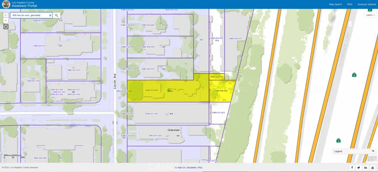The height and width of the screenshot is (172, 378).
Task: Open the LinkedIn page icon
Action: pos(366,168)
